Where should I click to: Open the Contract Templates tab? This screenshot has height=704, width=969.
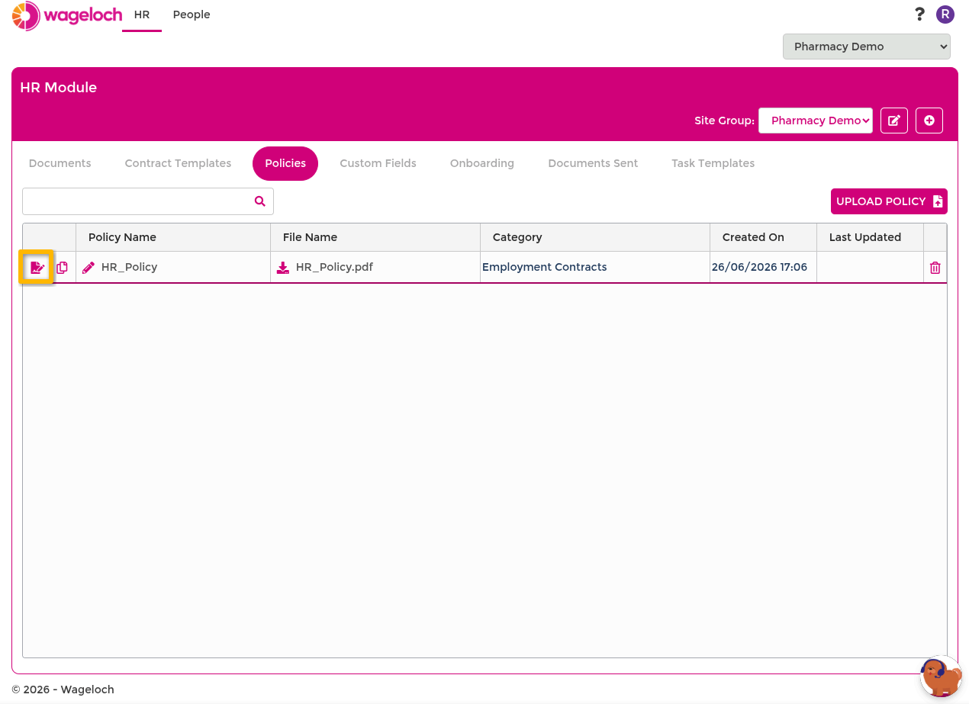click(178, 163)
